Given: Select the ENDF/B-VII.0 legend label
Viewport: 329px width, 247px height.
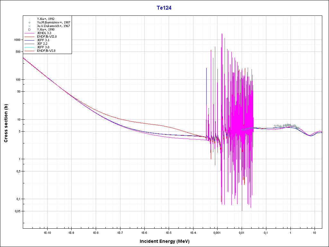Looking at the screenshot, I should 47,37.
